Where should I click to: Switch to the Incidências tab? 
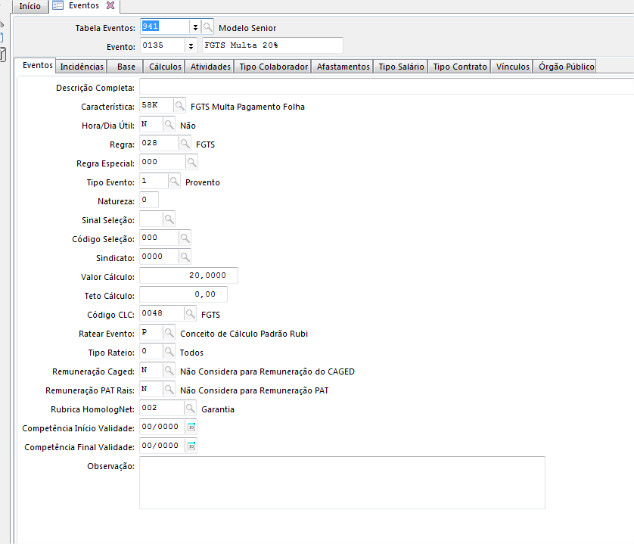tap(82, 67)
